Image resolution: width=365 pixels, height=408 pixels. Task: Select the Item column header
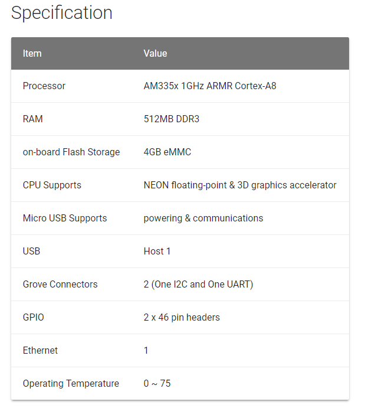(x=32, y=53)
